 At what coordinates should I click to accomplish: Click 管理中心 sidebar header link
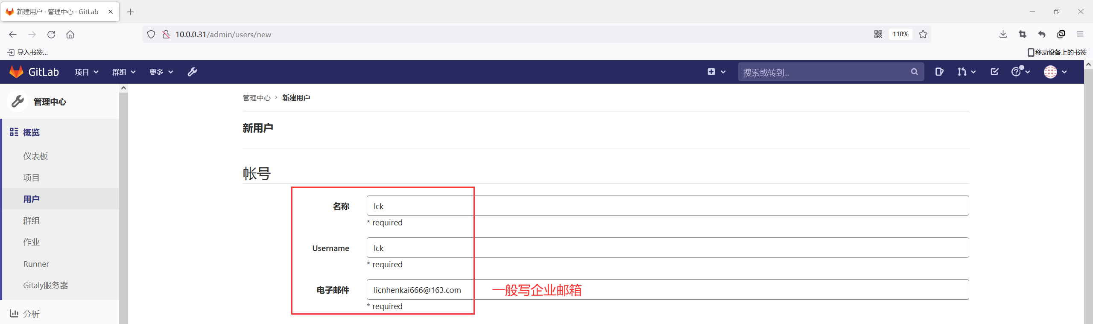click(x=50, y=102)
